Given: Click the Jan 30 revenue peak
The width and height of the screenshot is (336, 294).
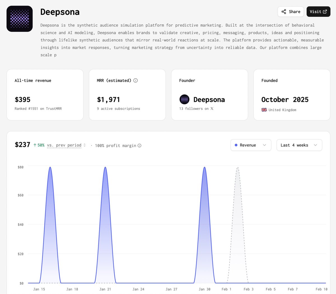Looking at the screenshot, I should point(205,167).
